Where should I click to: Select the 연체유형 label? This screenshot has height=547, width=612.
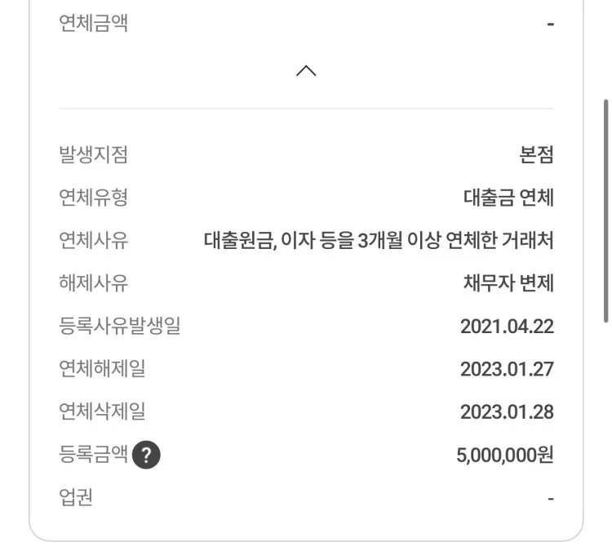(93, 198)
